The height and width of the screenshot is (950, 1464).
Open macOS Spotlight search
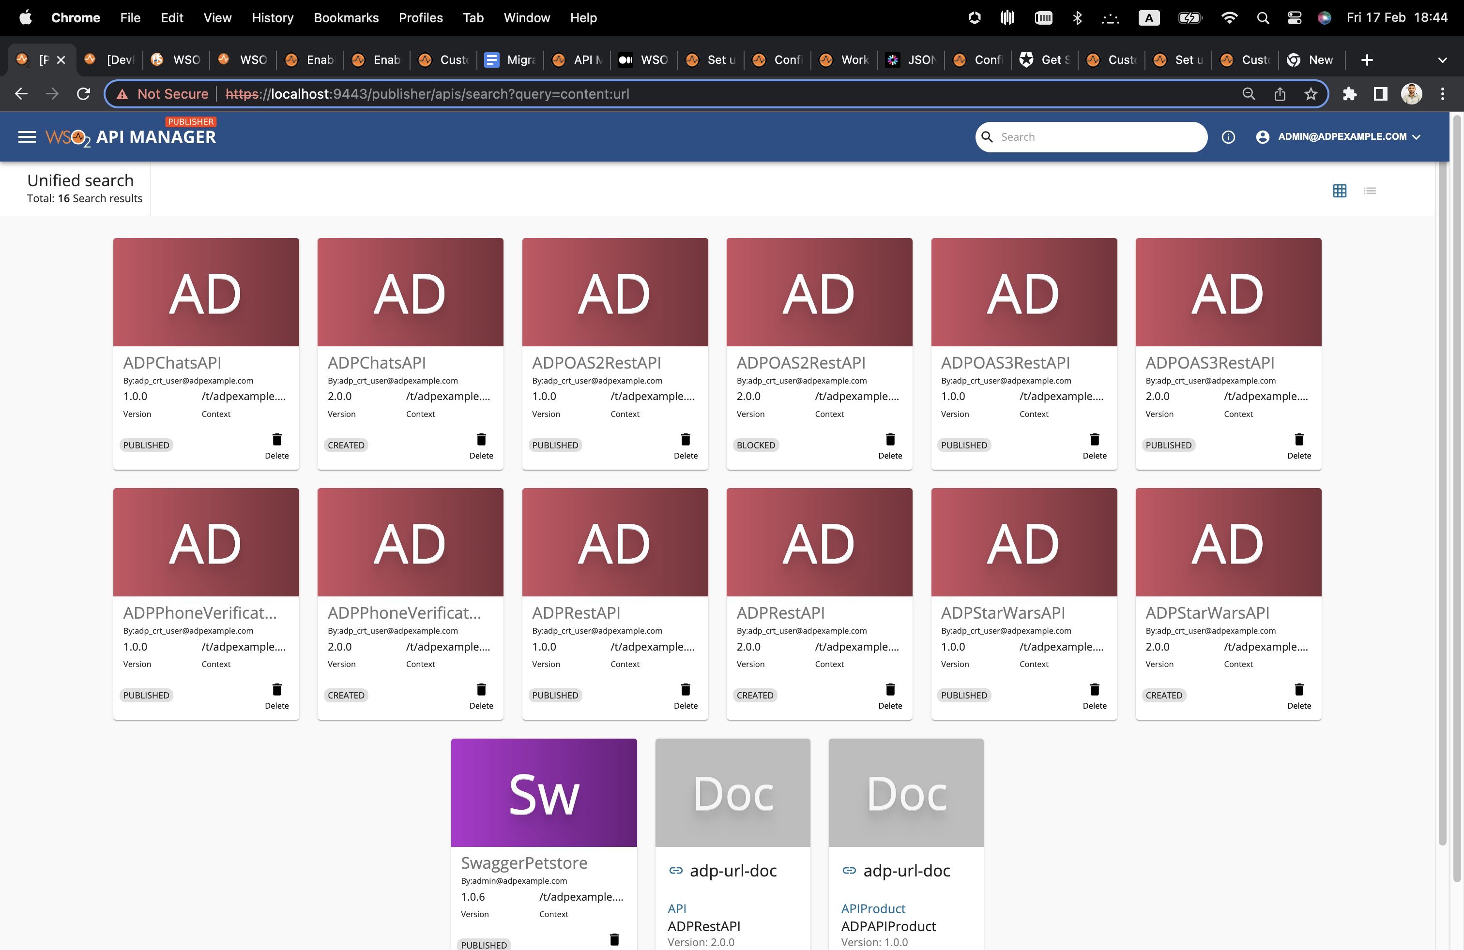click(1263, 17)
